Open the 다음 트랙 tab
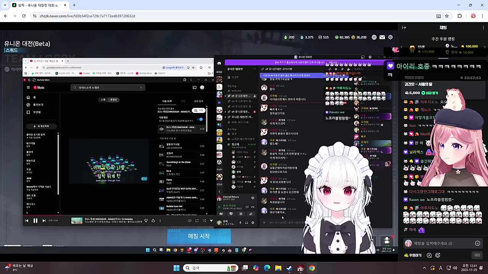Image resolution: width=488 pixels, height=274 pixels. 167,101
